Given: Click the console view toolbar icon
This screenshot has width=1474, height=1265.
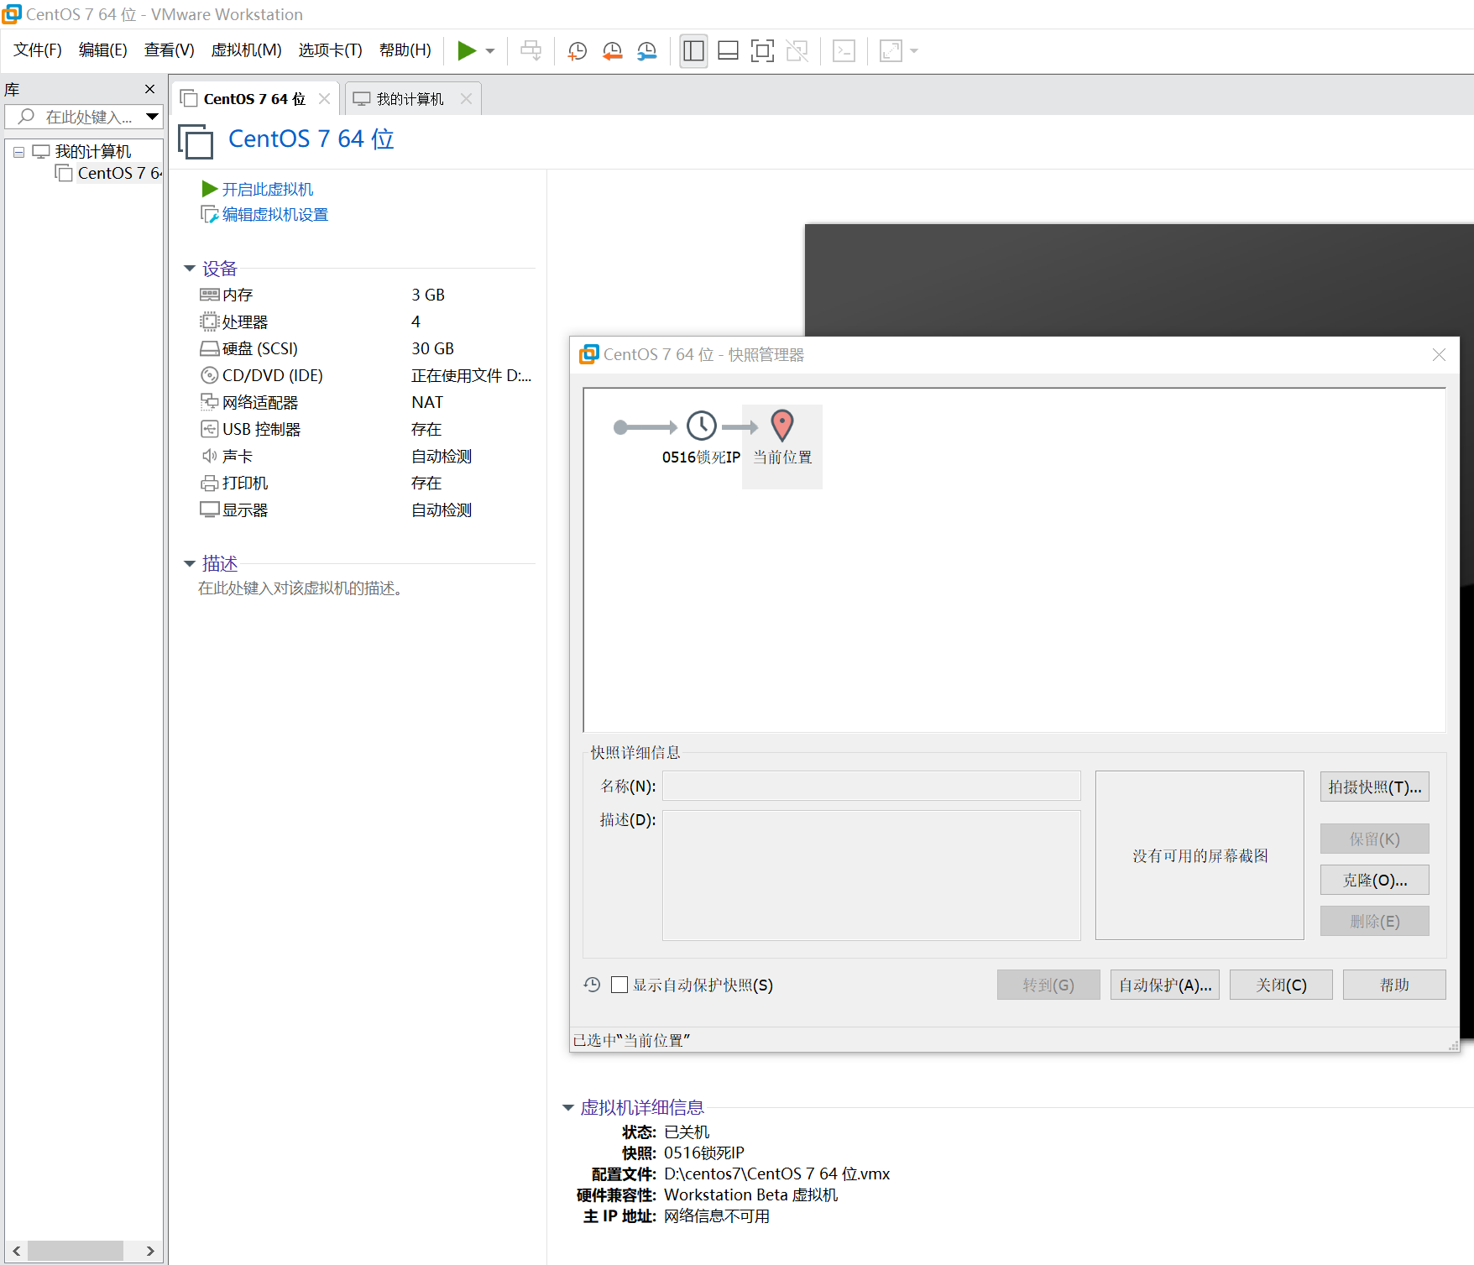Looking at the screenshot, I should click(x=844, y=51).
